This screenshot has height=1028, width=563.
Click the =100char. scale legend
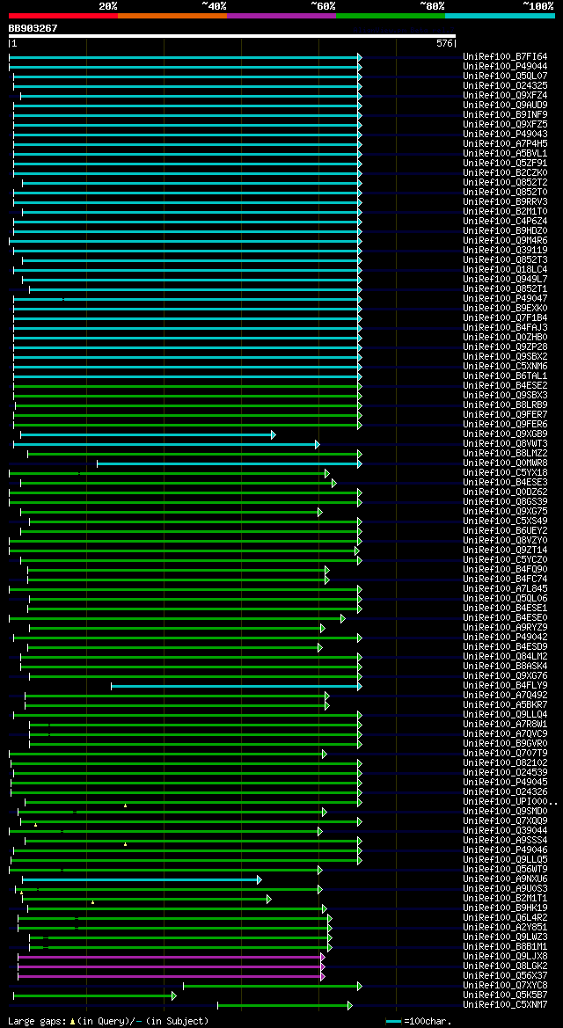coord(419,1022)
